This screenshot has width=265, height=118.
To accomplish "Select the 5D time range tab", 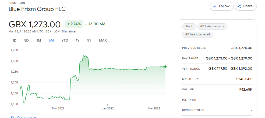I will 26,40.
